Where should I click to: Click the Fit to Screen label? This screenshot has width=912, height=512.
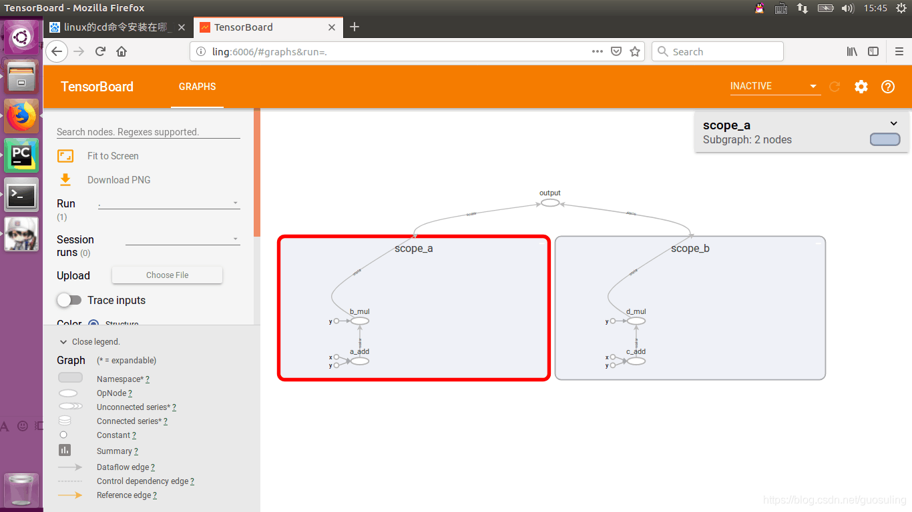113,156
